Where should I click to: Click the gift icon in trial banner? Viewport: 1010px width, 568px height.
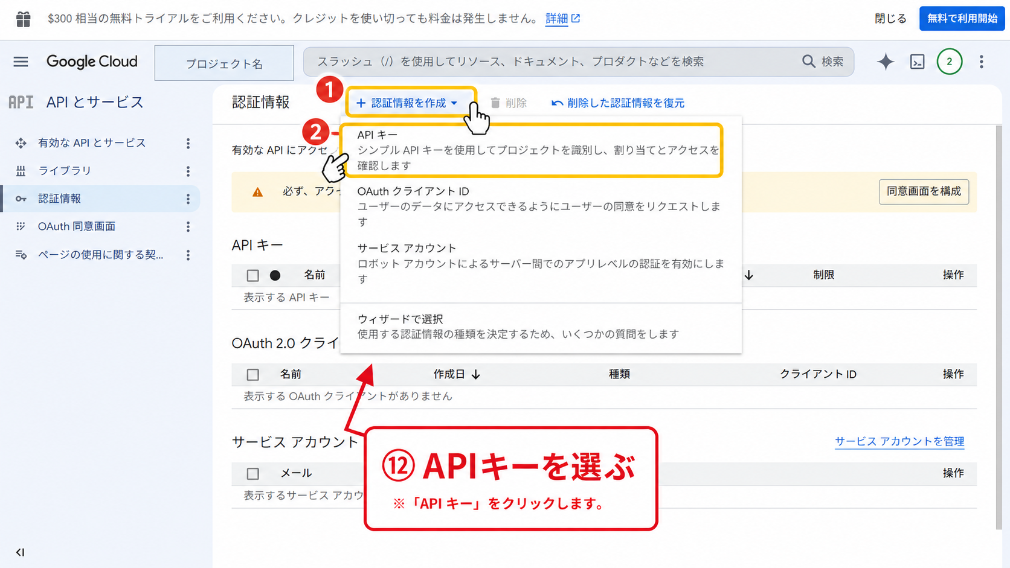pos(23,19)
